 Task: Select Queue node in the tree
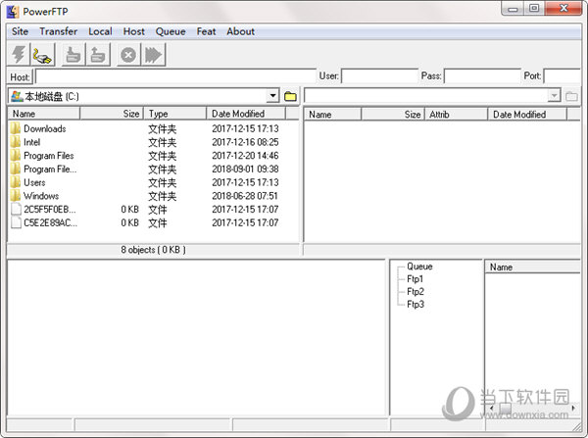(419, 267)
